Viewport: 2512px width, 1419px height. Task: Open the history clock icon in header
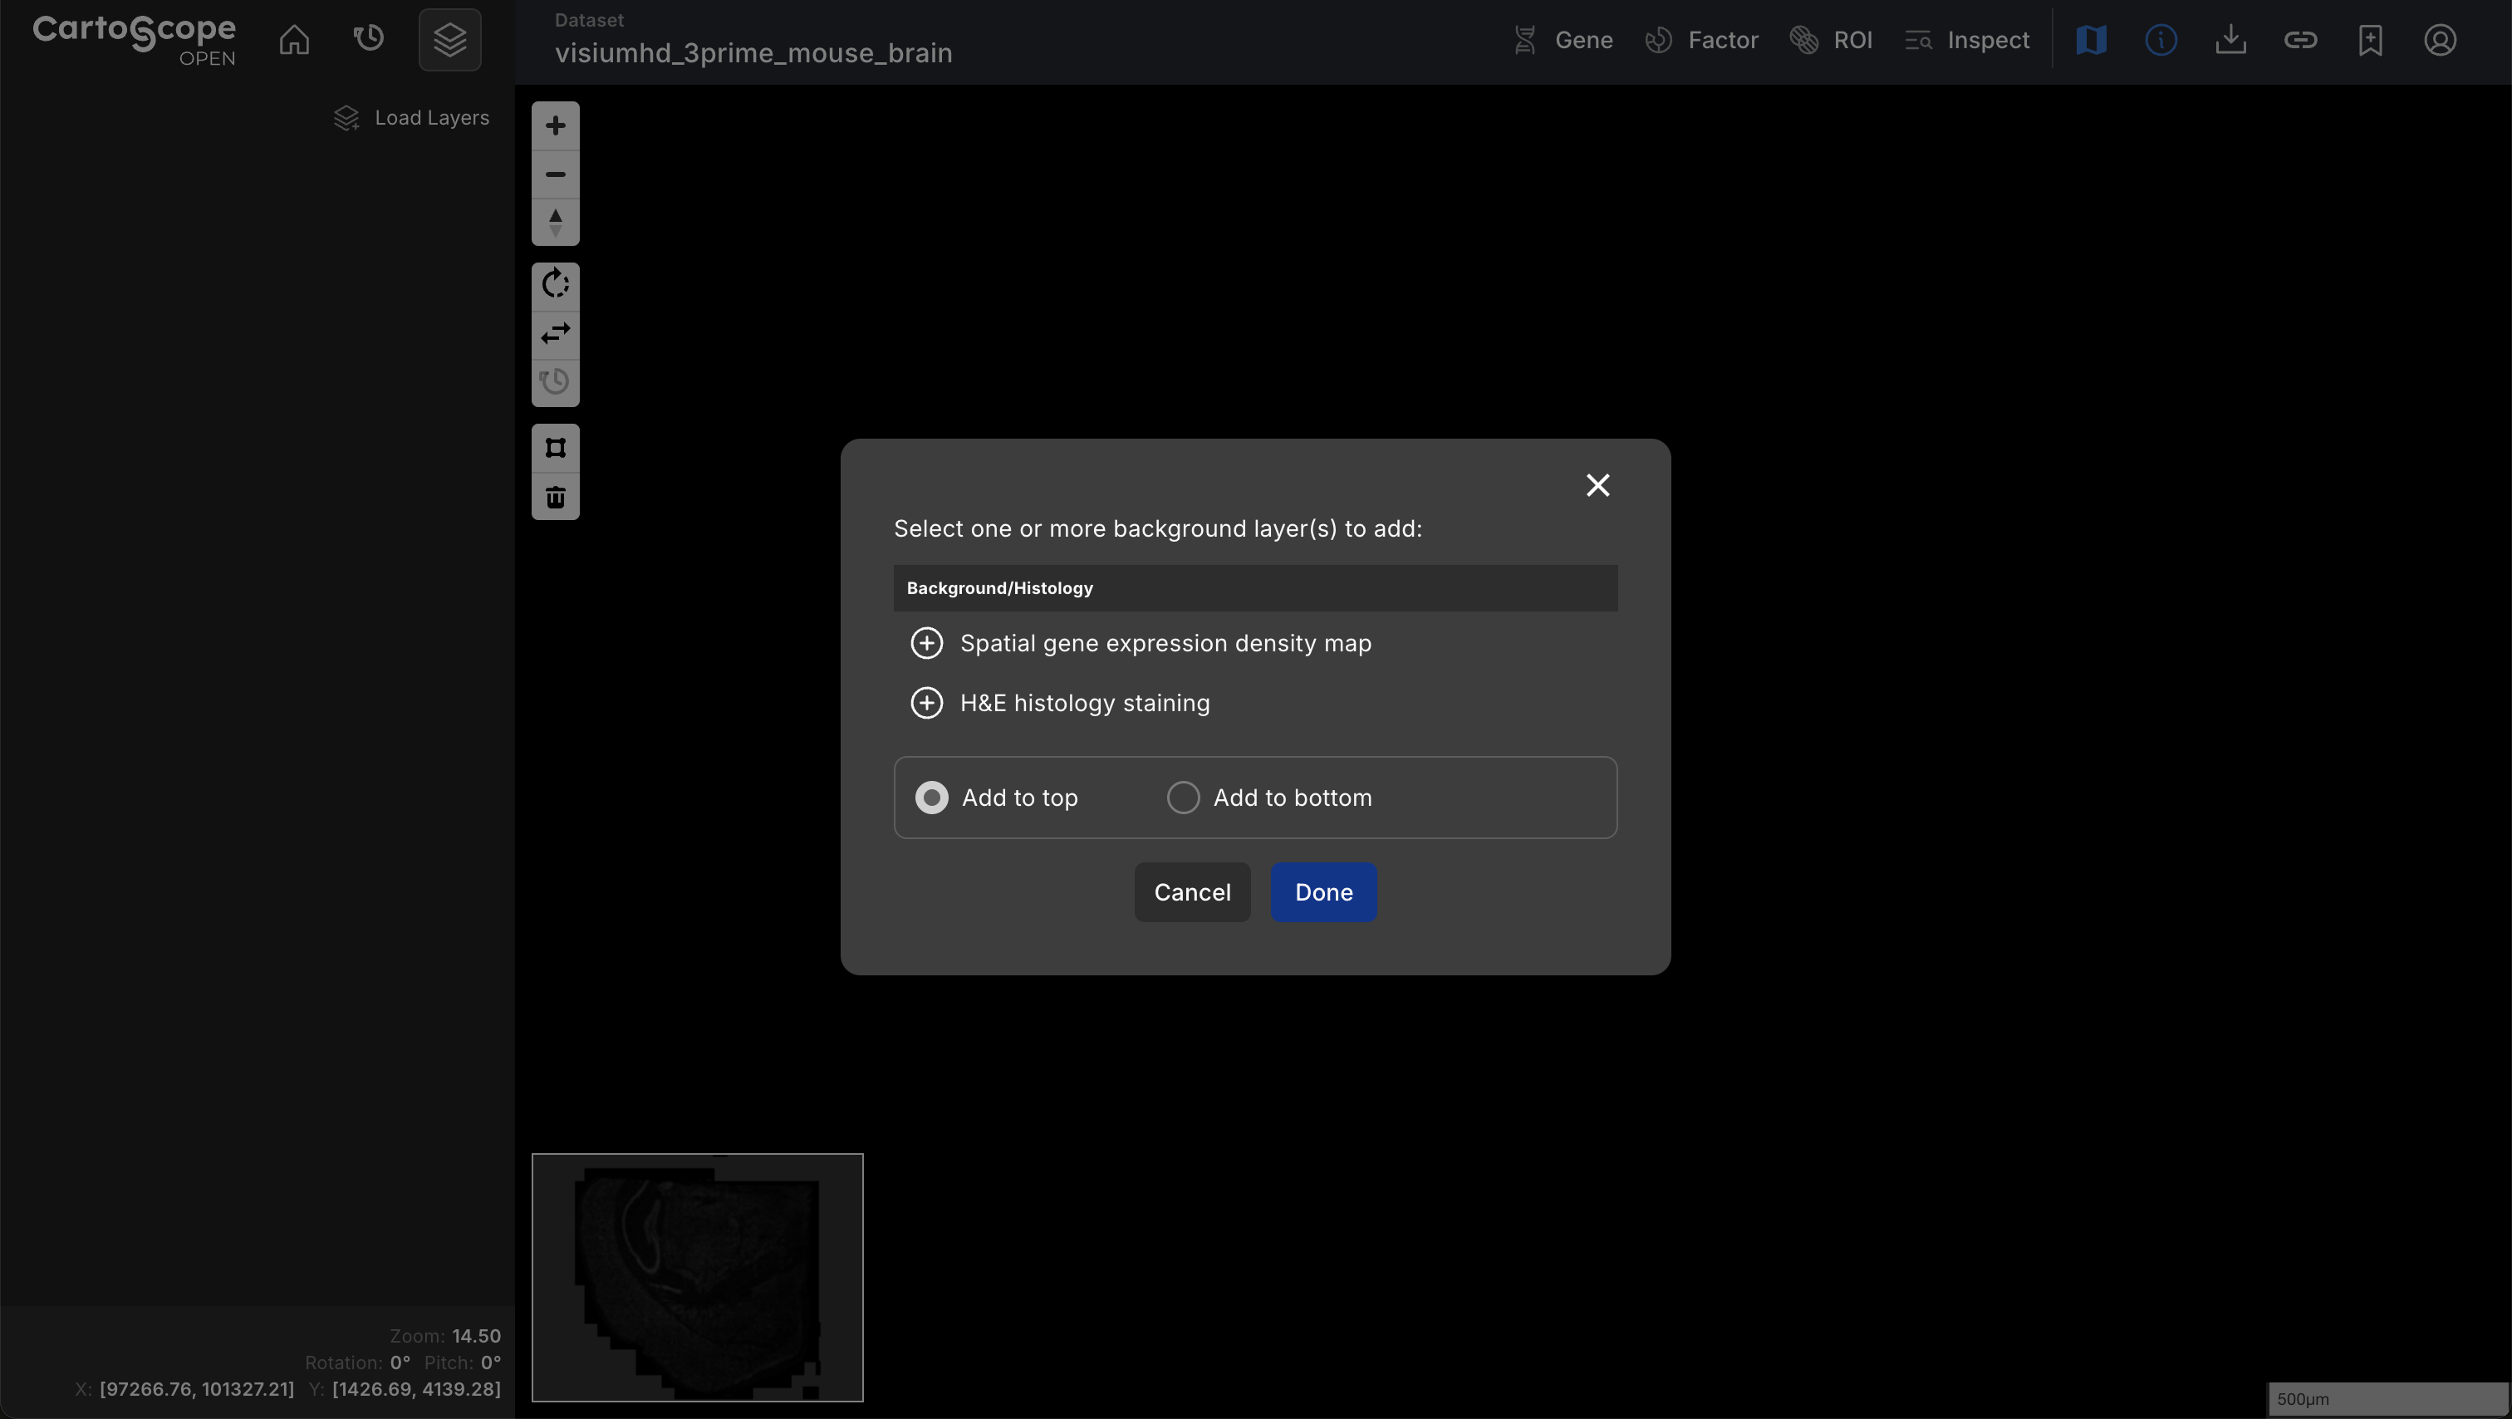(368, 40)
